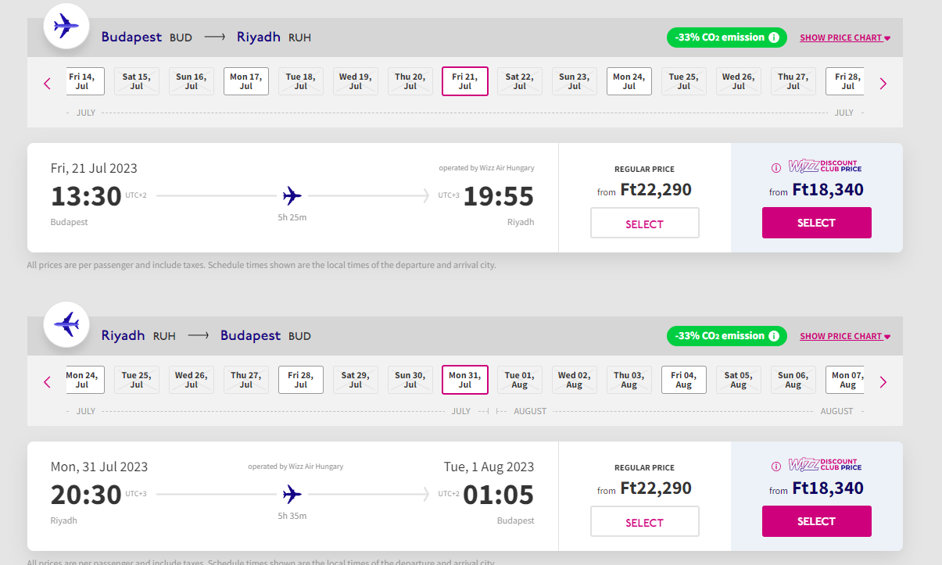The height and width of the screenshot is (565, 942).
Task: Select regular price for the return flight
Action: (x=645, y=522)
